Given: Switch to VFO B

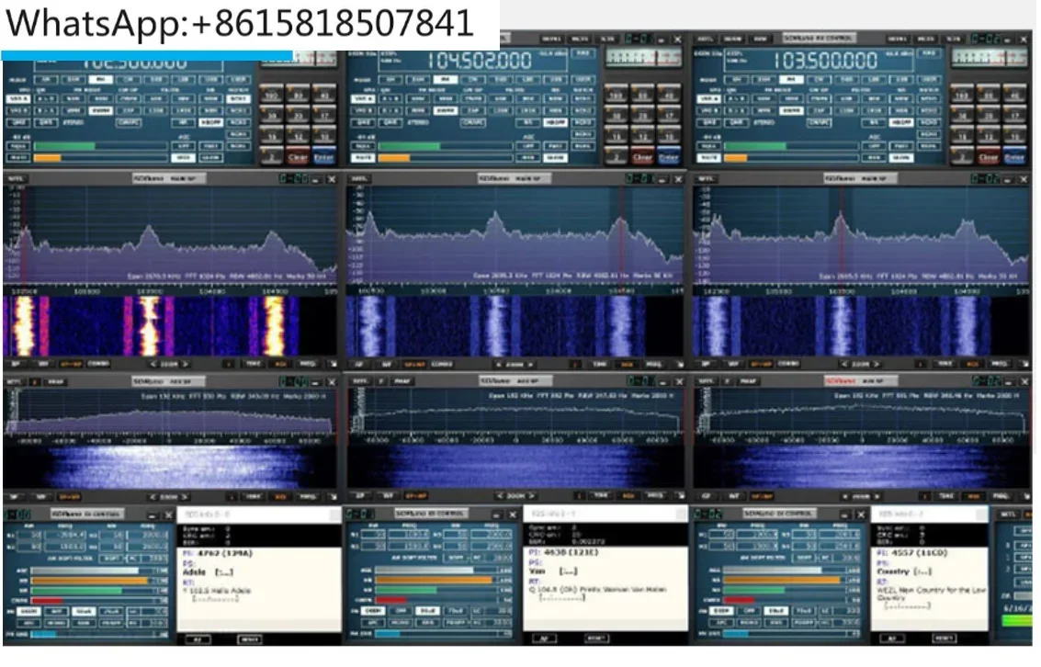Looking at the screenshot, I should point(17,110).
